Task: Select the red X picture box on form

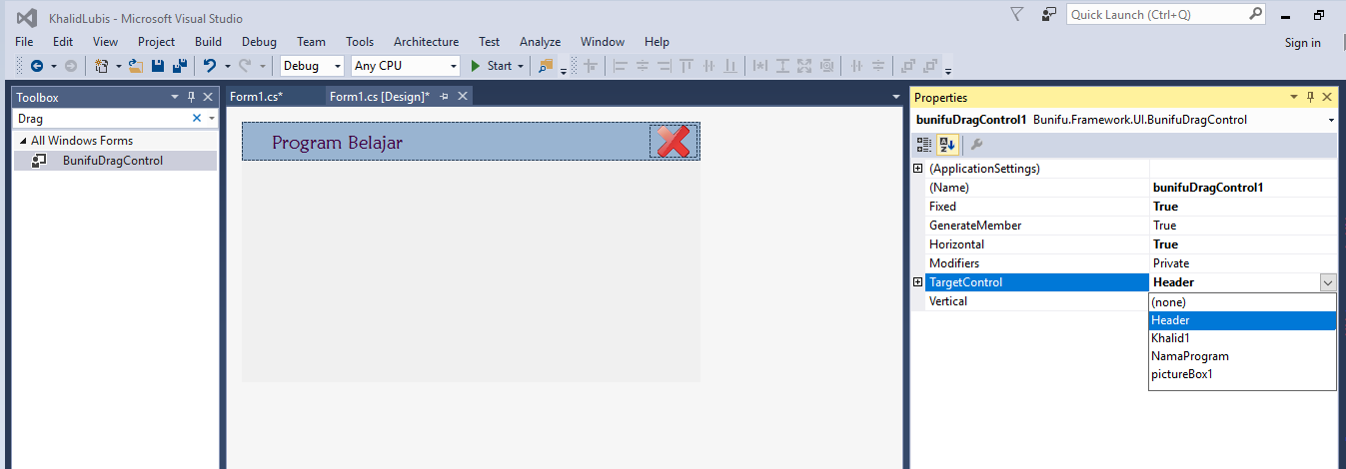Action: [673, 141]
